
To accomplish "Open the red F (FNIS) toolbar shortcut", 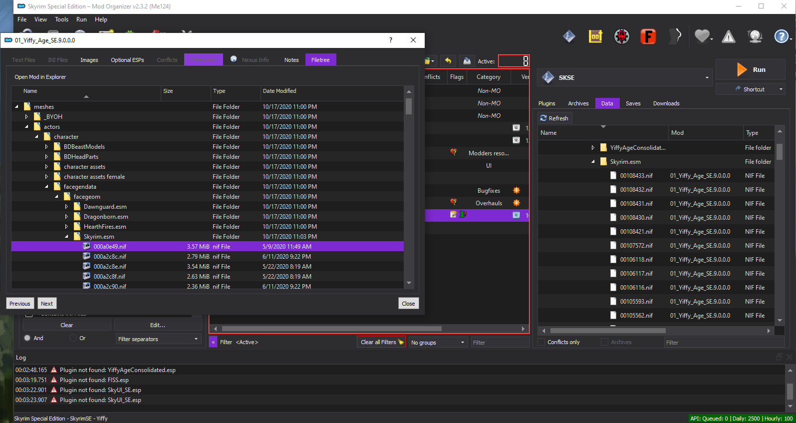I will [x=648, y=36].
